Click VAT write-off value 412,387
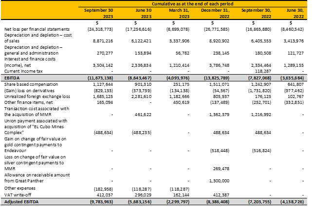Viewport: 313px width, 214px height. pyautogui.click(x=221, y=195)
